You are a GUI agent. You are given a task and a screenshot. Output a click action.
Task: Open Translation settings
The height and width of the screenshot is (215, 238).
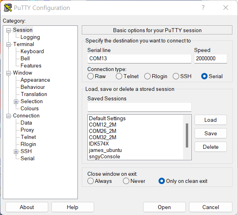34,94
